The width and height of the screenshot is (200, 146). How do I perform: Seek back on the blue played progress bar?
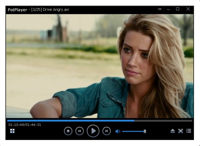click(71, 121)
